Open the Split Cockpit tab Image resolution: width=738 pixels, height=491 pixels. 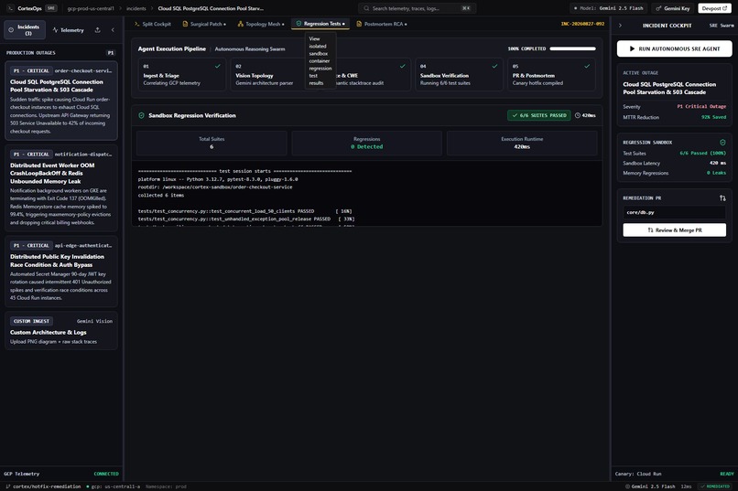click(x=153, y=24)
